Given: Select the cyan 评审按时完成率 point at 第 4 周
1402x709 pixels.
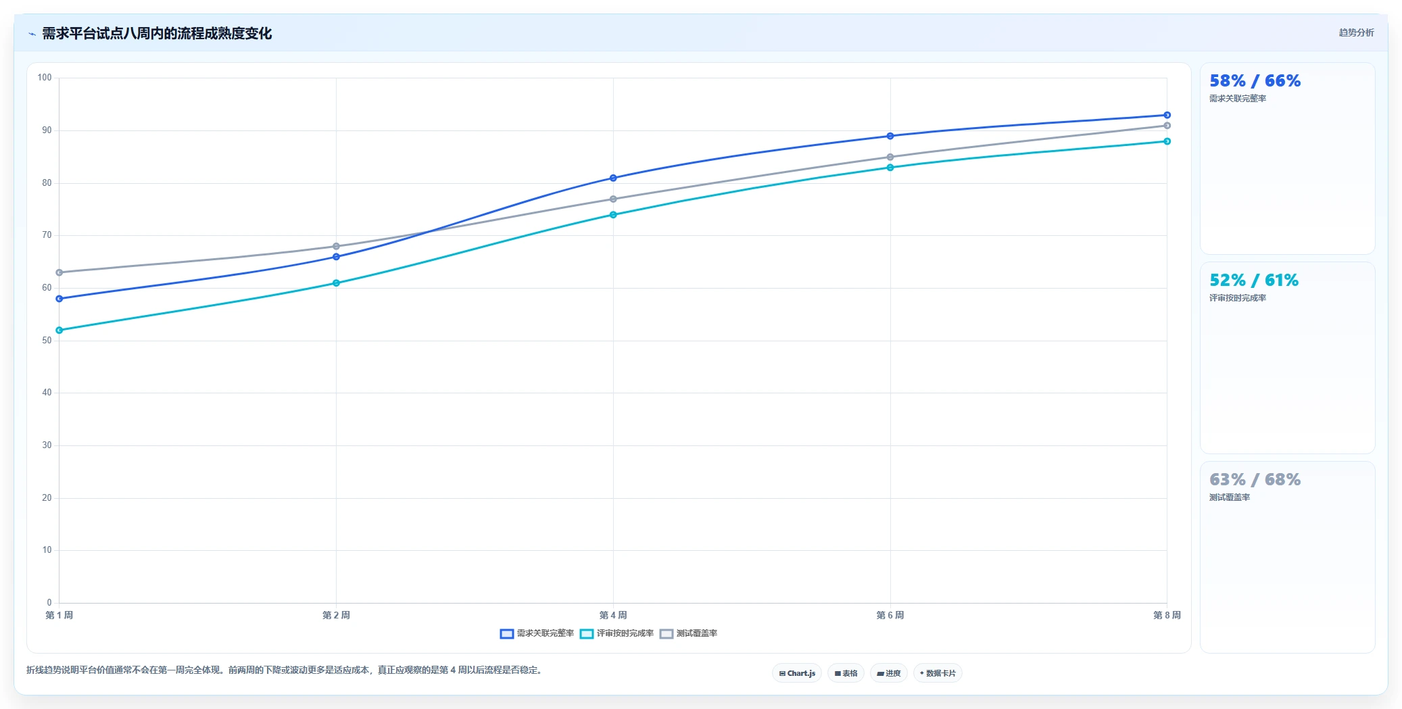Looking at the screenshot, I should [613, 215].
